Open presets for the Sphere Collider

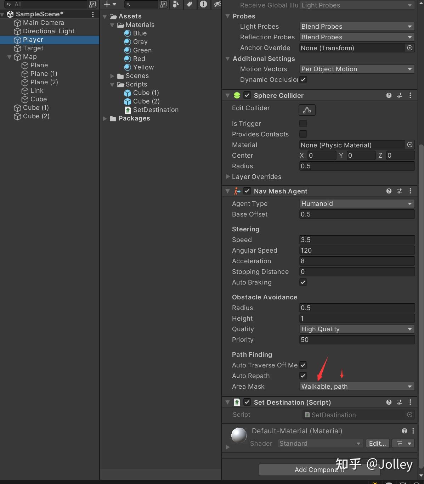(x=400, y=95)
